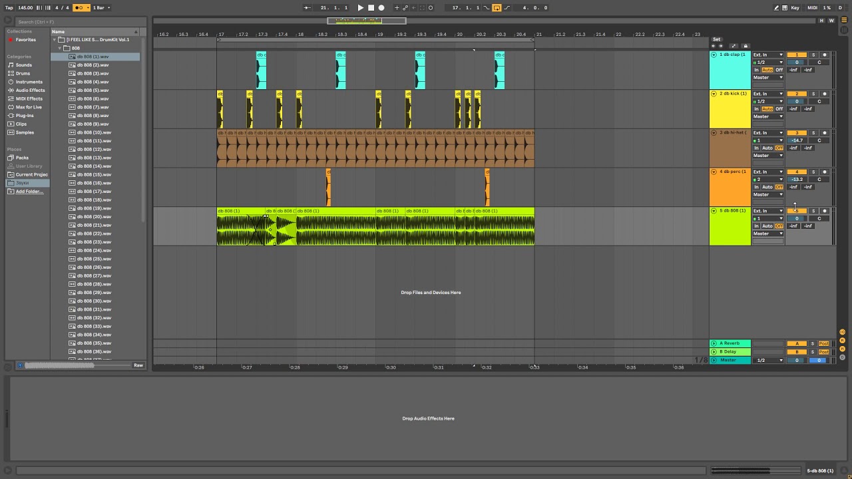Solo the B Delay return track
Image resolution: width=852 pixels, height=479 pixels.
813,352
